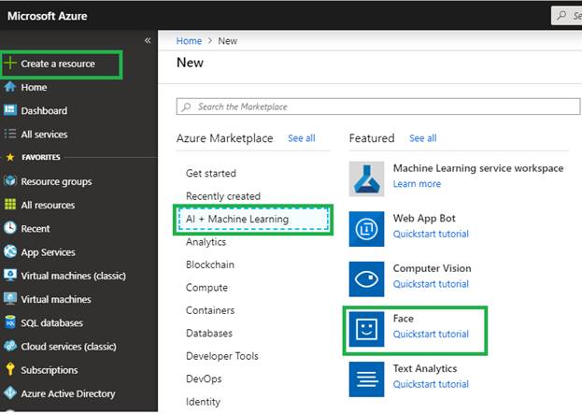Click the magnifier icon in Marketplace search
582x414 pixels.
(186, 107)
